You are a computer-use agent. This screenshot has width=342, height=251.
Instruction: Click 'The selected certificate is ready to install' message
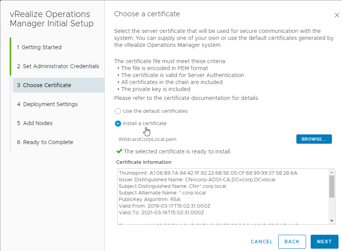click(x=178, y=151)
